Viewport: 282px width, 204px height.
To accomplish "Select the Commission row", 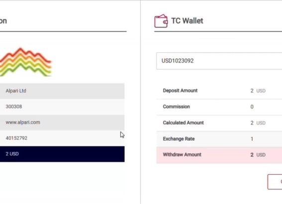I will 219,107.
